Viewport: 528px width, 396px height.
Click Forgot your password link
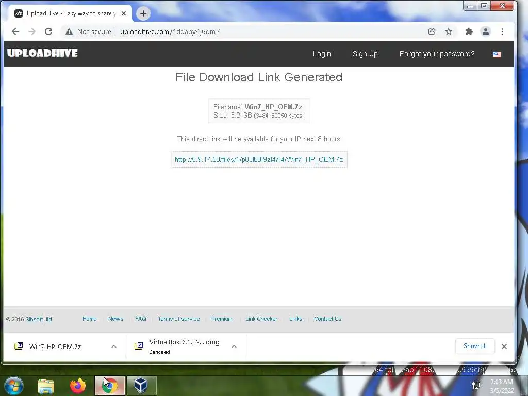pyautogui.click(x=437, y=54)
